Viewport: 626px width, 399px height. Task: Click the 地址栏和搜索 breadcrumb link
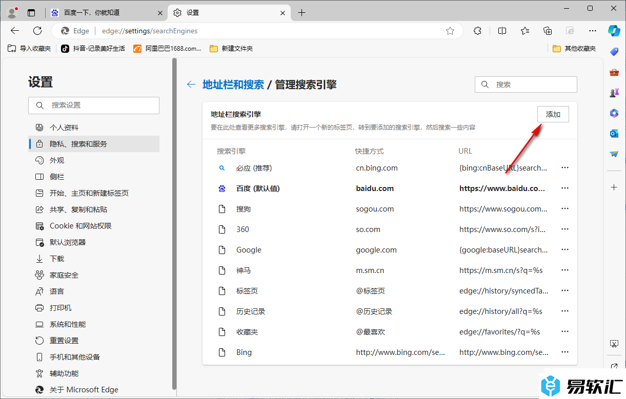[x=233, y=85]
